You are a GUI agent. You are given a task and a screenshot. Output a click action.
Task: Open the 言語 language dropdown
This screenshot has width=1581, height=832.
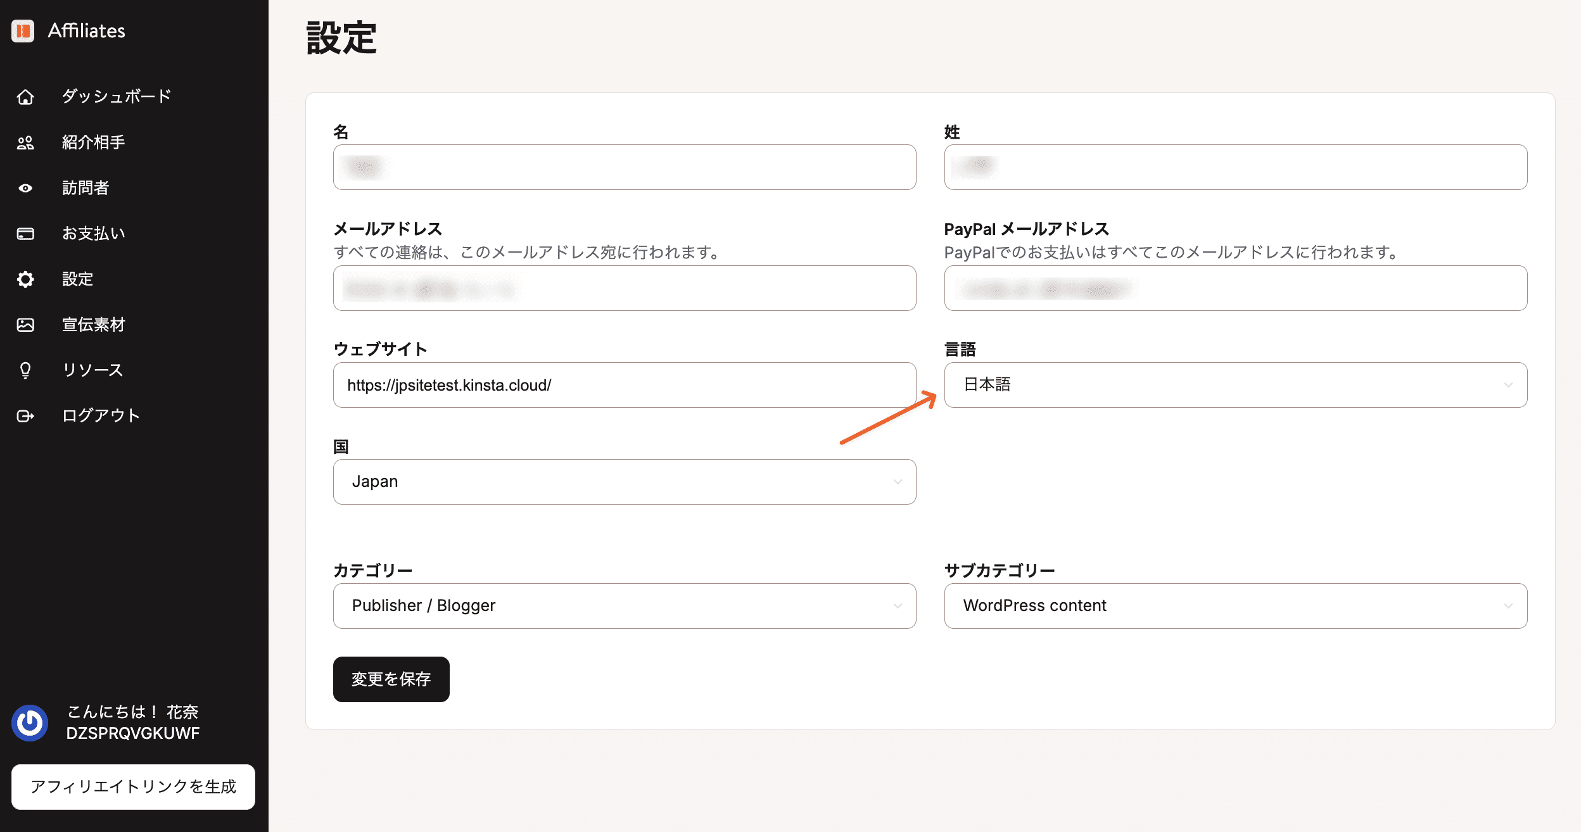(x=1235, y=384)
